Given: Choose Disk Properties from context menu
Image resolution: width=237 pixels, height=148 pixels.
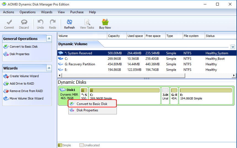Looking at the screenshot, I should click(x=92, y=110).
